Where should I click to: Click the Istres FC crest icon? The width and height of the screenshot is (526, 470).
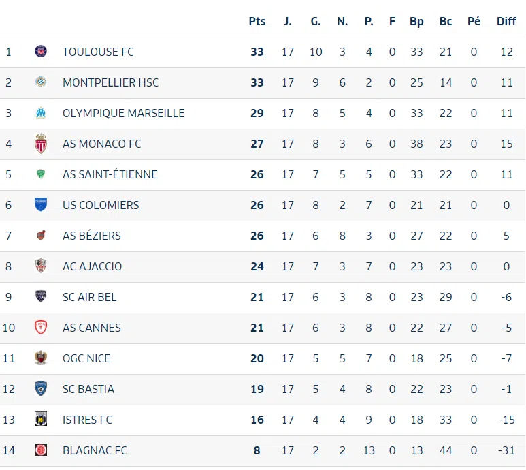click(41, 420)
